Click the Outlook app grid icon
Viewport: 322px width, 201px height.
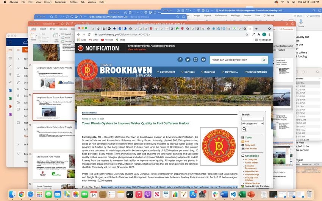[10, 42]
